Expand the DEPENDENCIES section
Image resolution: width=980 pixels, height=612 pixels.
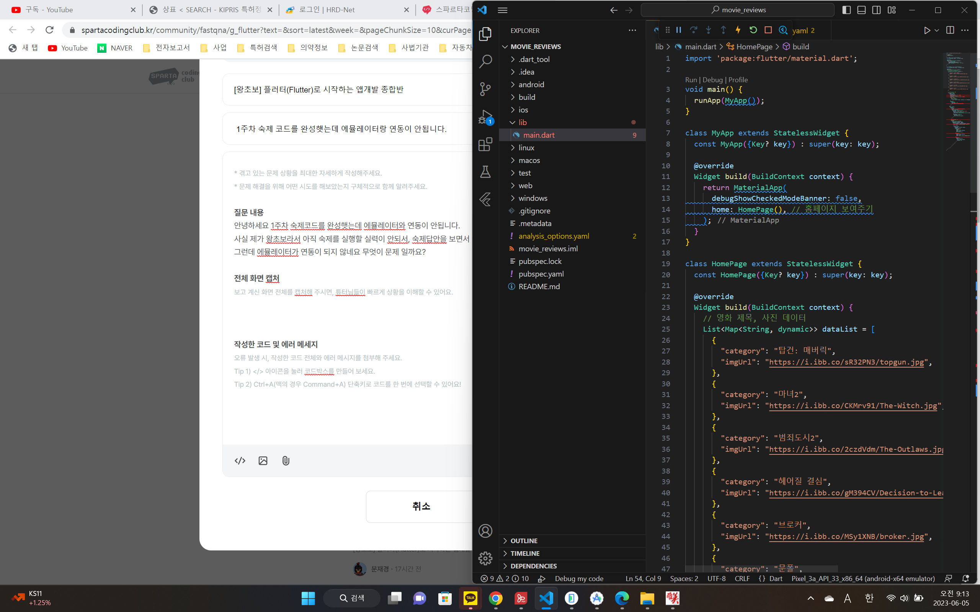tap(572, 566)
